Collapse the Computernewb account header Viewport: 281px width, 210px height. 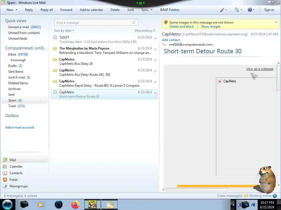pyautogui.click(x=26, y=48)
